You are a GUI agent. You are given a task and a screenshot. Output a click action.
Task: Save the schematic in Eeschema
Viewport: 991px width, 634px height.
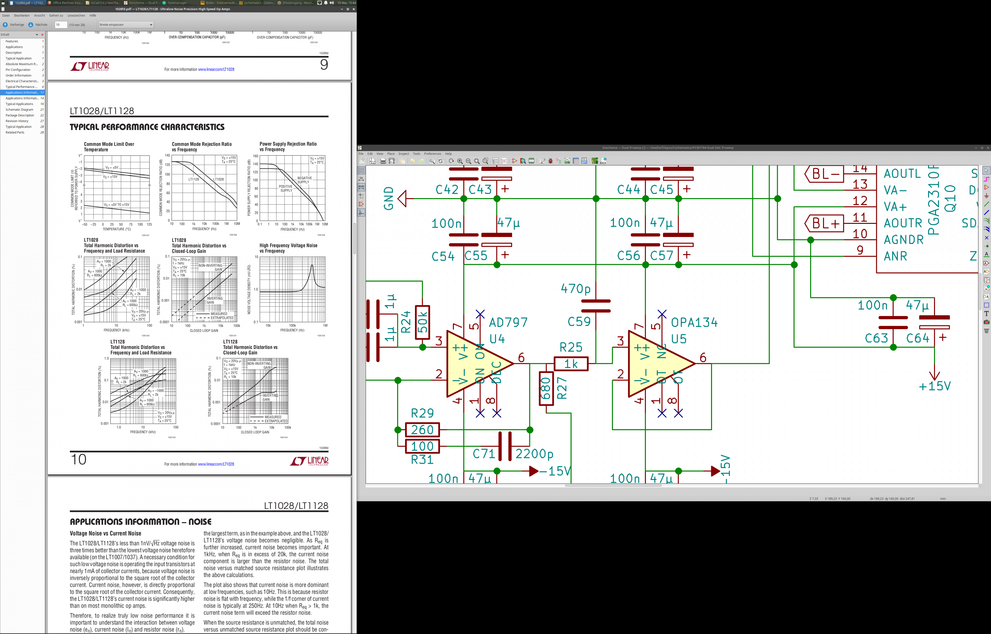coord(362,161)
